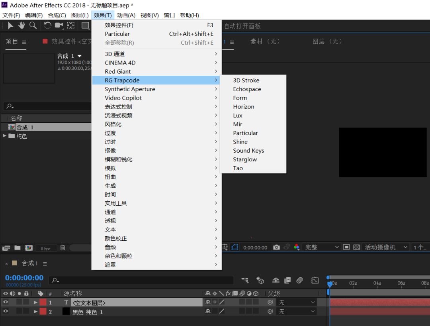Click red label color swatch of layer 2
The image size is (430, 326).
43,312
